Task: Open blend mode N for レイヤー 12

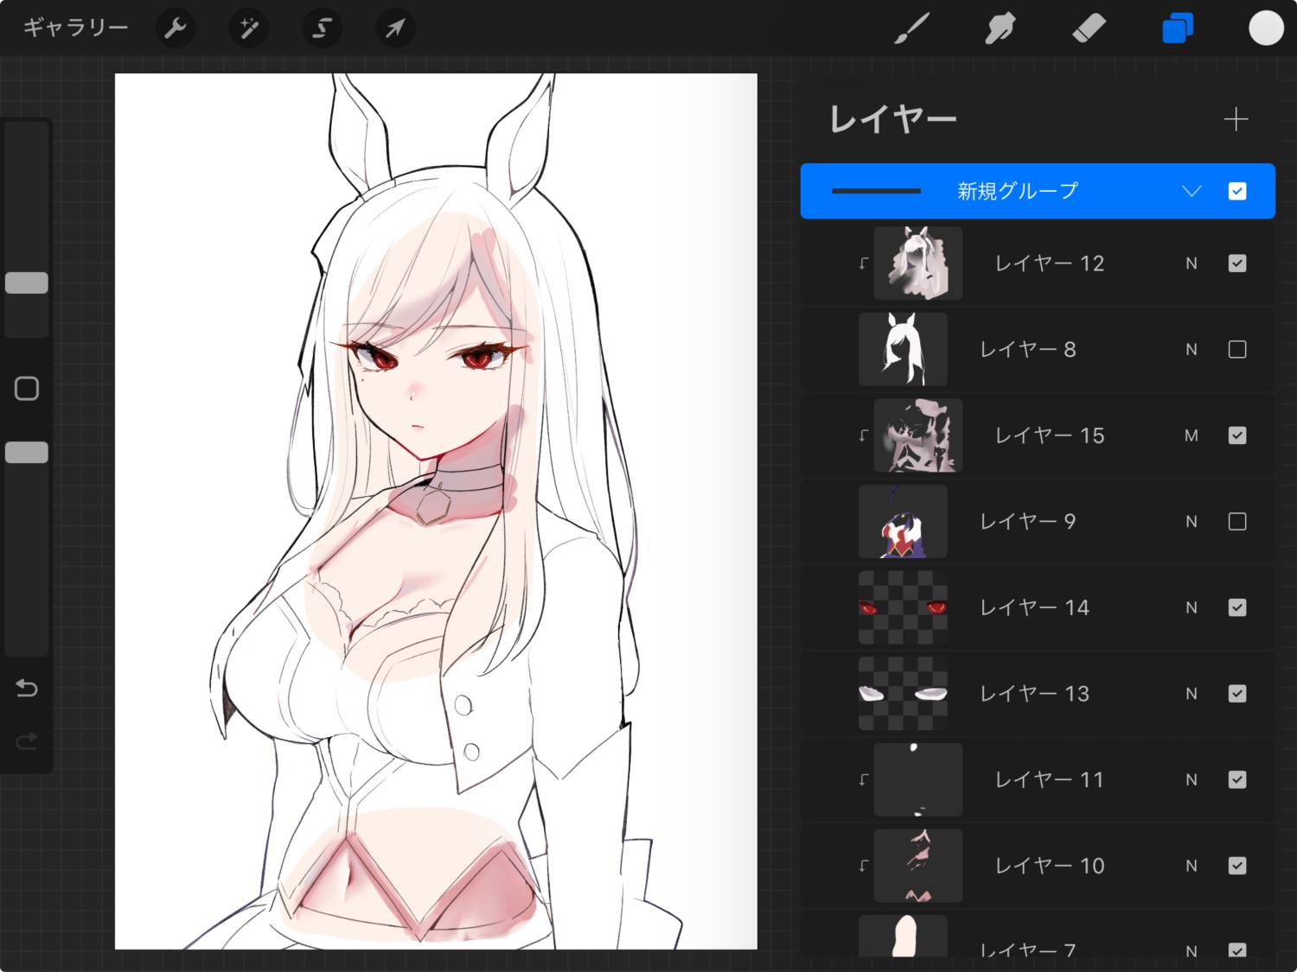Action: coord(1192,264)
